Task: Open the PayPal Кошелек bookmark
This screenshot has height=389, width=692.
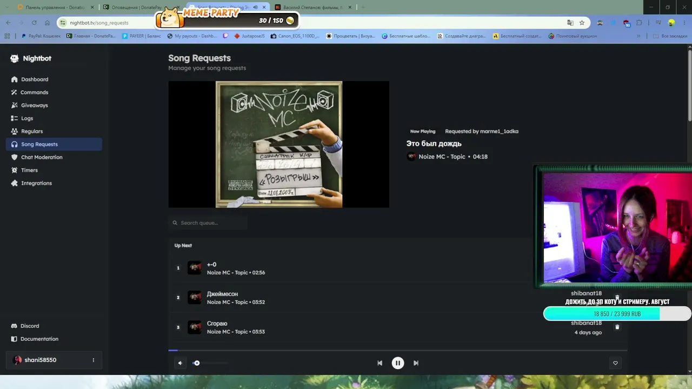Action: click(x=41, y=36)
